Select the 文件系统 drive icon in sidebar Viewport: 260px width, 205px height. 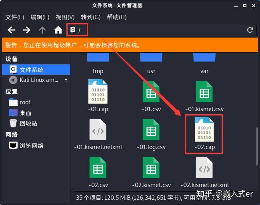(13, 70)
